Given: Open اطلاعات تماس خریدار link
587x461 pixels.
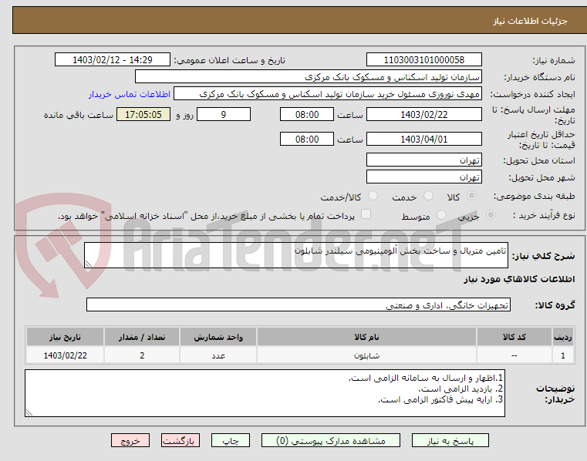Looking at the screenshot, I should coord(129,94).
